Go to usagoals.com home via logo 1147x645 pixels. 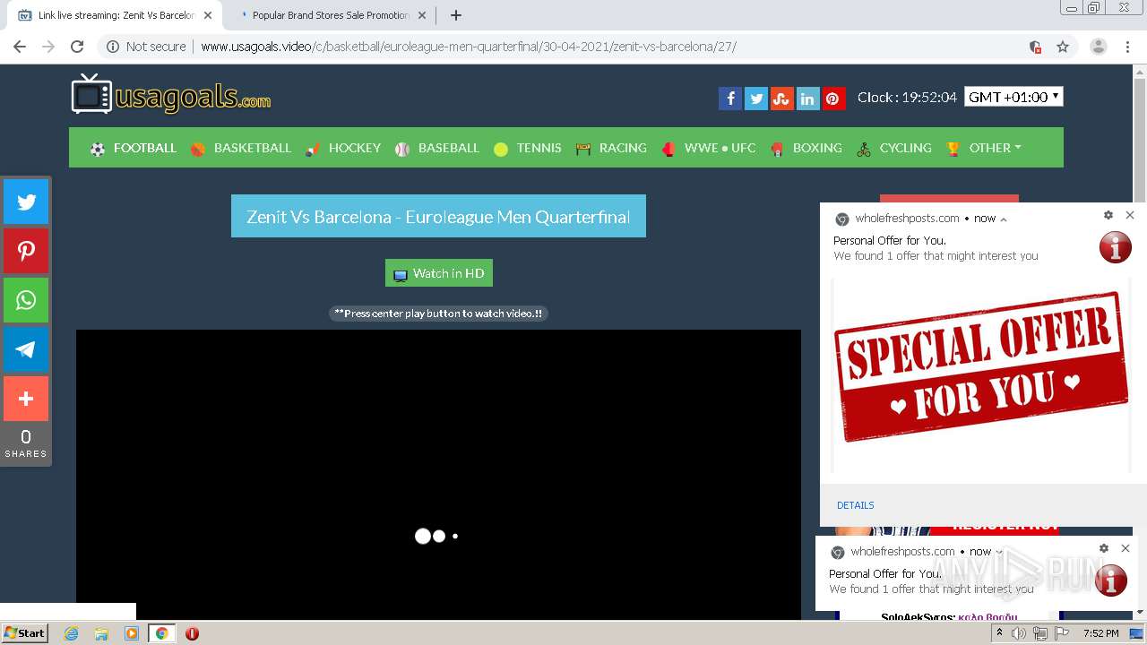coord(171,94)
